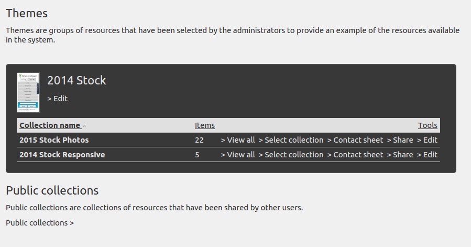This screenshot has height=247, width=471.
Task: Edit the 2014 Stock Responsive collection
Action: click(427, 155)
